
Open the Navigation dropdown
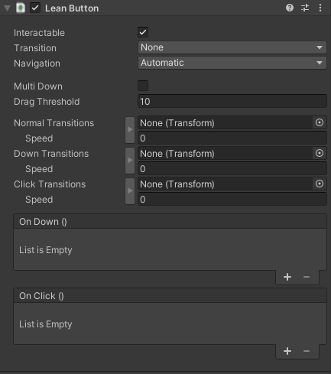click(232, 63)
